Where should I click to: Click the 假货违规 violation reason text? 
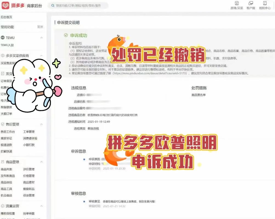[93, 128]
